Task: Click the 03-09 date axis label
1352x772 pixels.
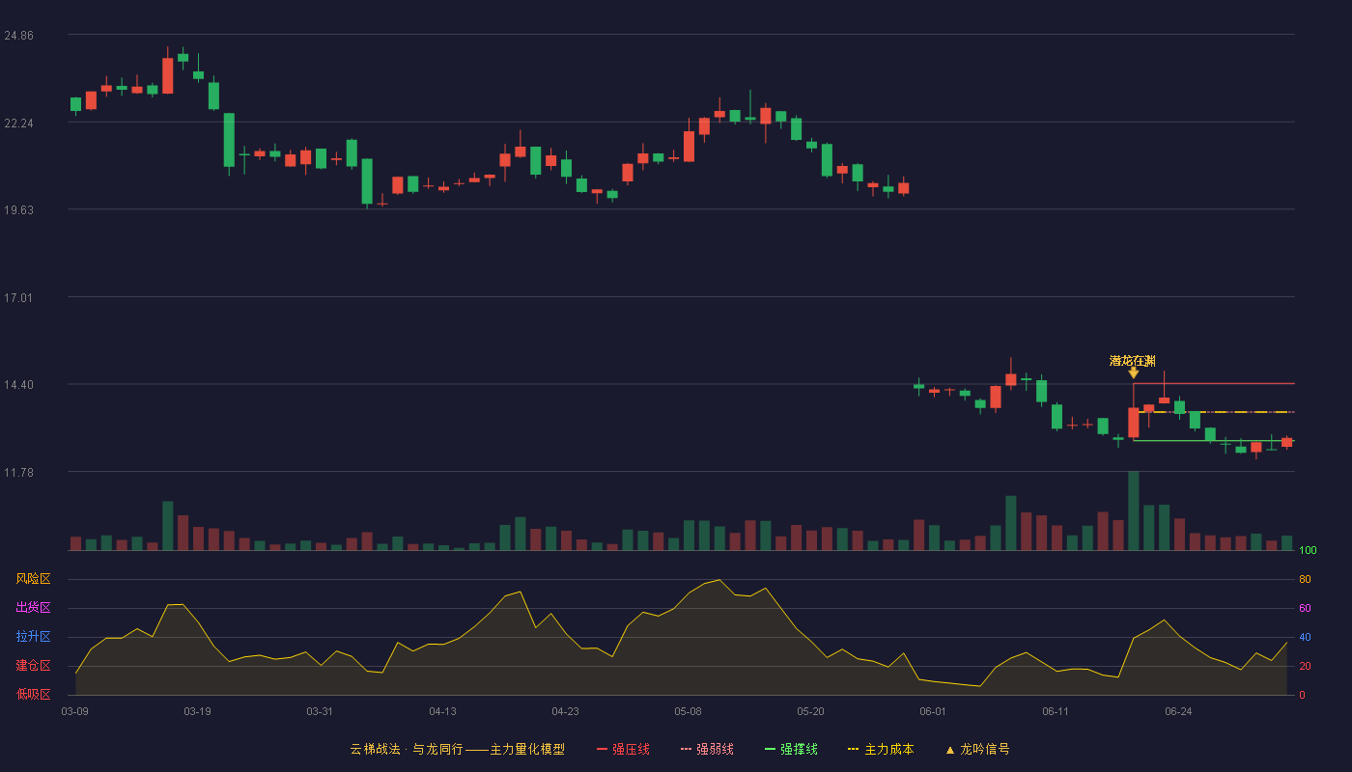Action: click(74, 711)
